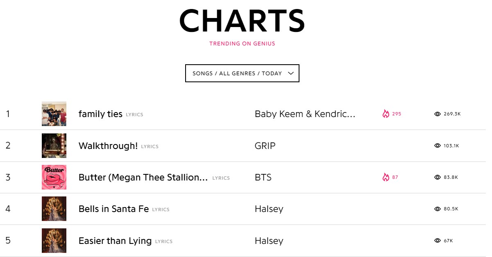Open the Easier than Lying cover art

pos(54,241)
